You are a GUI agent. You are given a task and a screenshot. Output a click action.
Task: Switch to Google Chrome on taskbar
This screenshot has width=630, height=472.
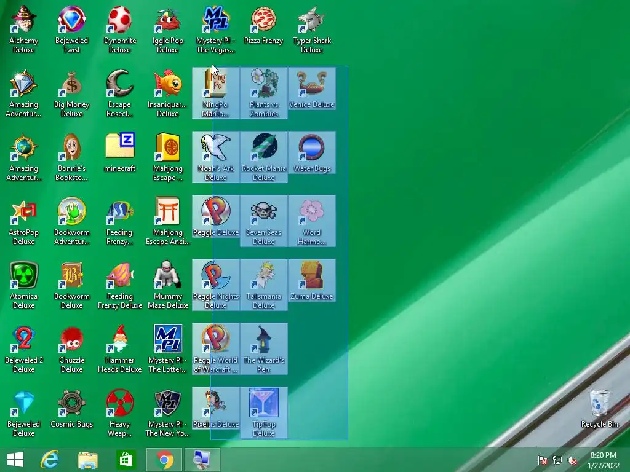164,460
